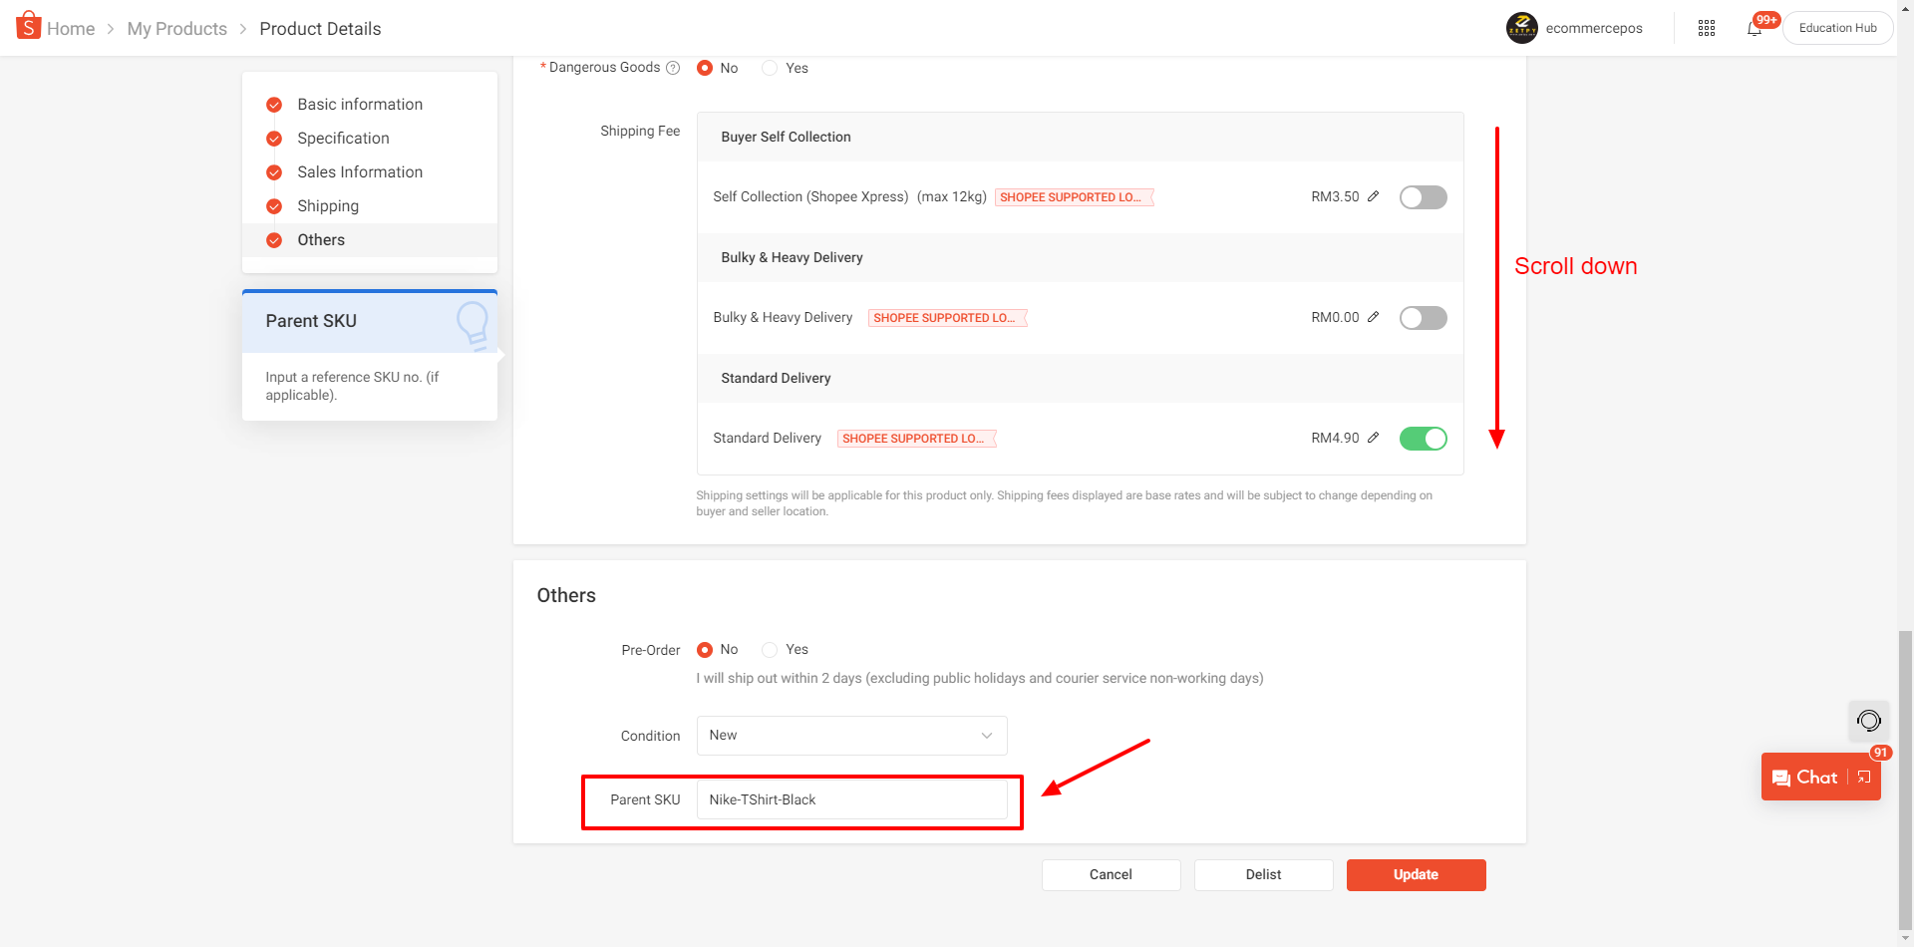The height and width of the screenshot is (947, 1914).
Task: Open the customer support headset icon
Action: [1868, 721]
